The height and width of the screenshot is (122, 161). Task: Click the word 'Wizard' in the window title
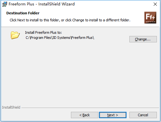pyautogui.click(x=68, y=4)
